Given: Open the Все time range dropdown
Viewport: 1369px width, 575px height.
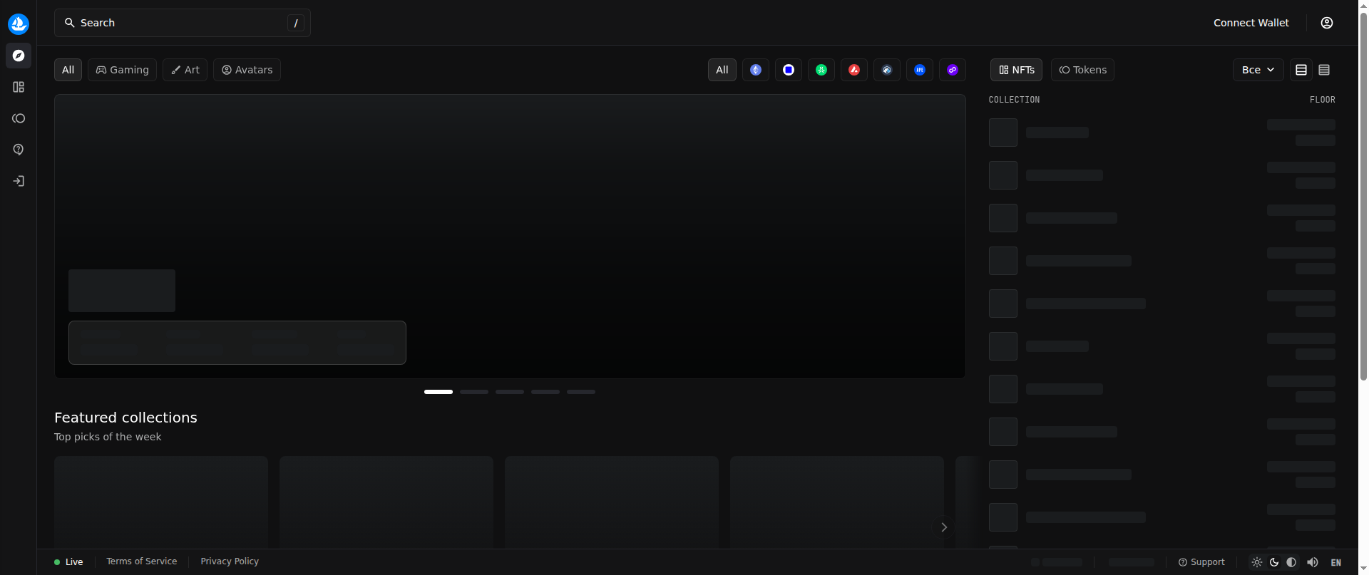Looking at the screenshot, I should (1258, 70).
